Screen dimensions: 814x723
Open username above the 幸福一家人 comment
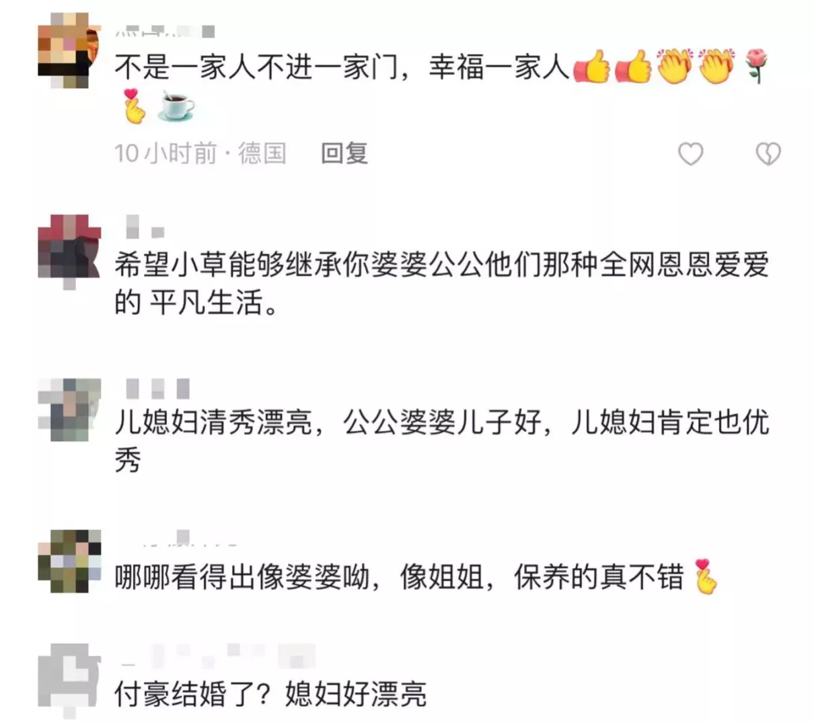pyautogui.click(x=165, y=30)
